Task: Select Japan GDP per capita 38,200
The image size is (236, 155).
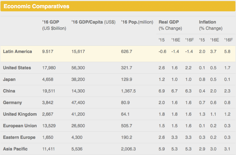Action: click(x=78, y=79)
